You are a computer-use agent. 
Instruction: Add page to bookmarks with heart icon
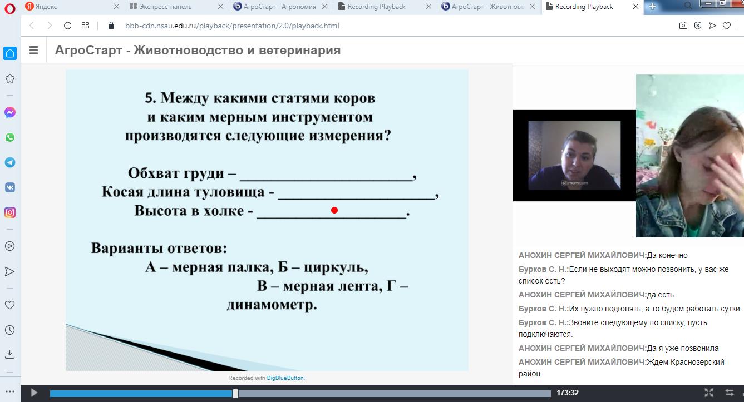coord(726,26)
